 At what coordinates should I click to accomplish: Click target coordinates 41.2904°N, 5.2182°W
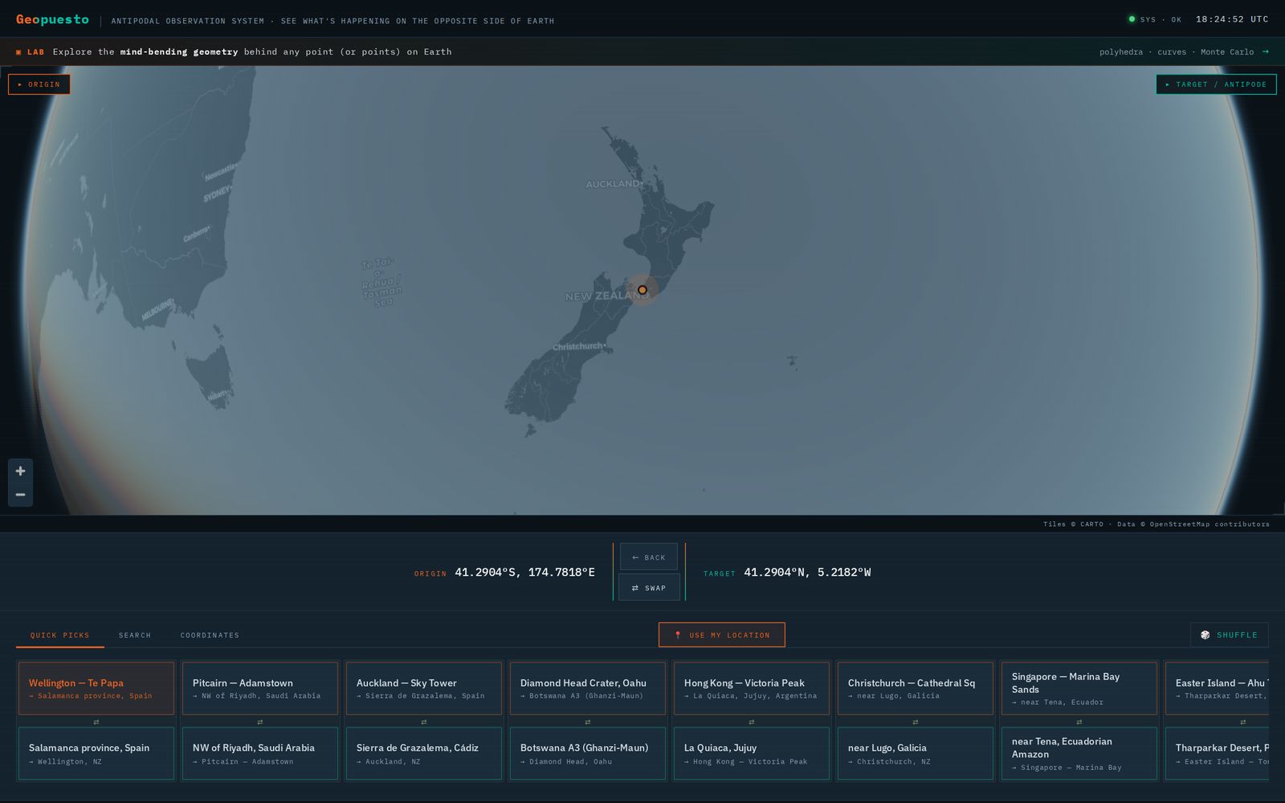tap(807, 573)
